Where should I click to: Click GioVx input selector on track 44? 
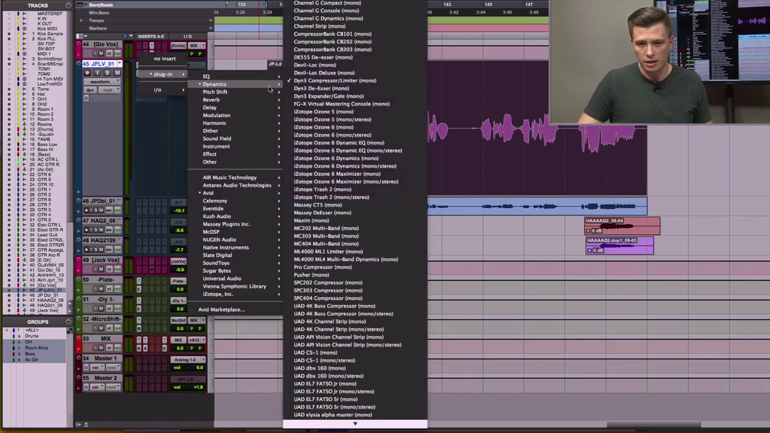(x=178, y=46)
